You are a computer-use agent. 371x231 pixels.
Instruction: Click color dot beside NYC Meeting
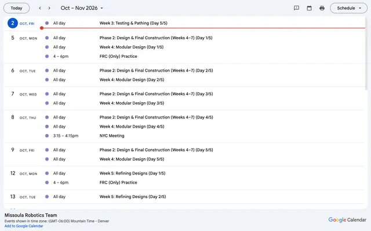pos(47,136)
